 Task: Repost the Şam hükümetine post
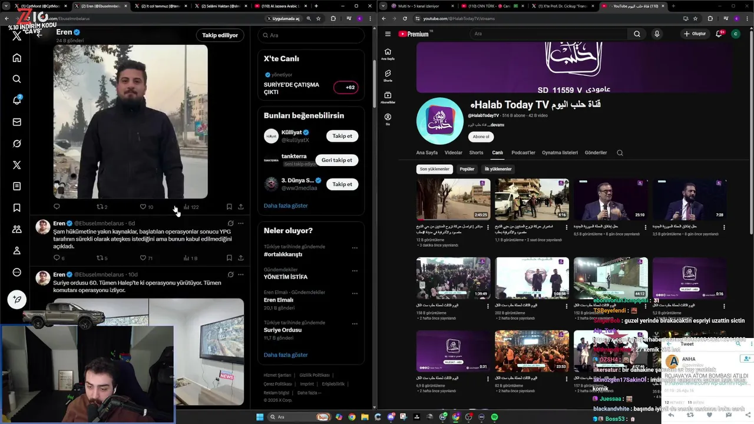(x=102, y=258)
